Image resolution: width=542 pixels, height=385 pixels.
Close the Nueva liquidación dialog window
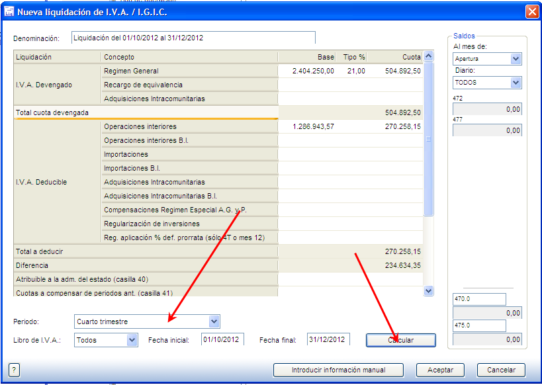(x=531, y=11)
